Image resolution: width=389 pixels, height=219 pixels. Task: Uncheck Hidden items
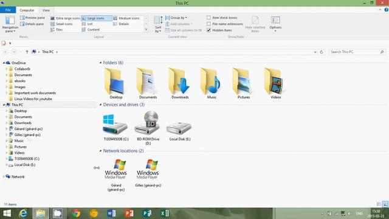pyautogui.click(x=208, y=30)
